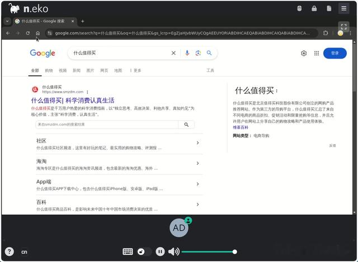
Task: Open the three-dot menu beside smzdm URL
Action: coord(87,92)
